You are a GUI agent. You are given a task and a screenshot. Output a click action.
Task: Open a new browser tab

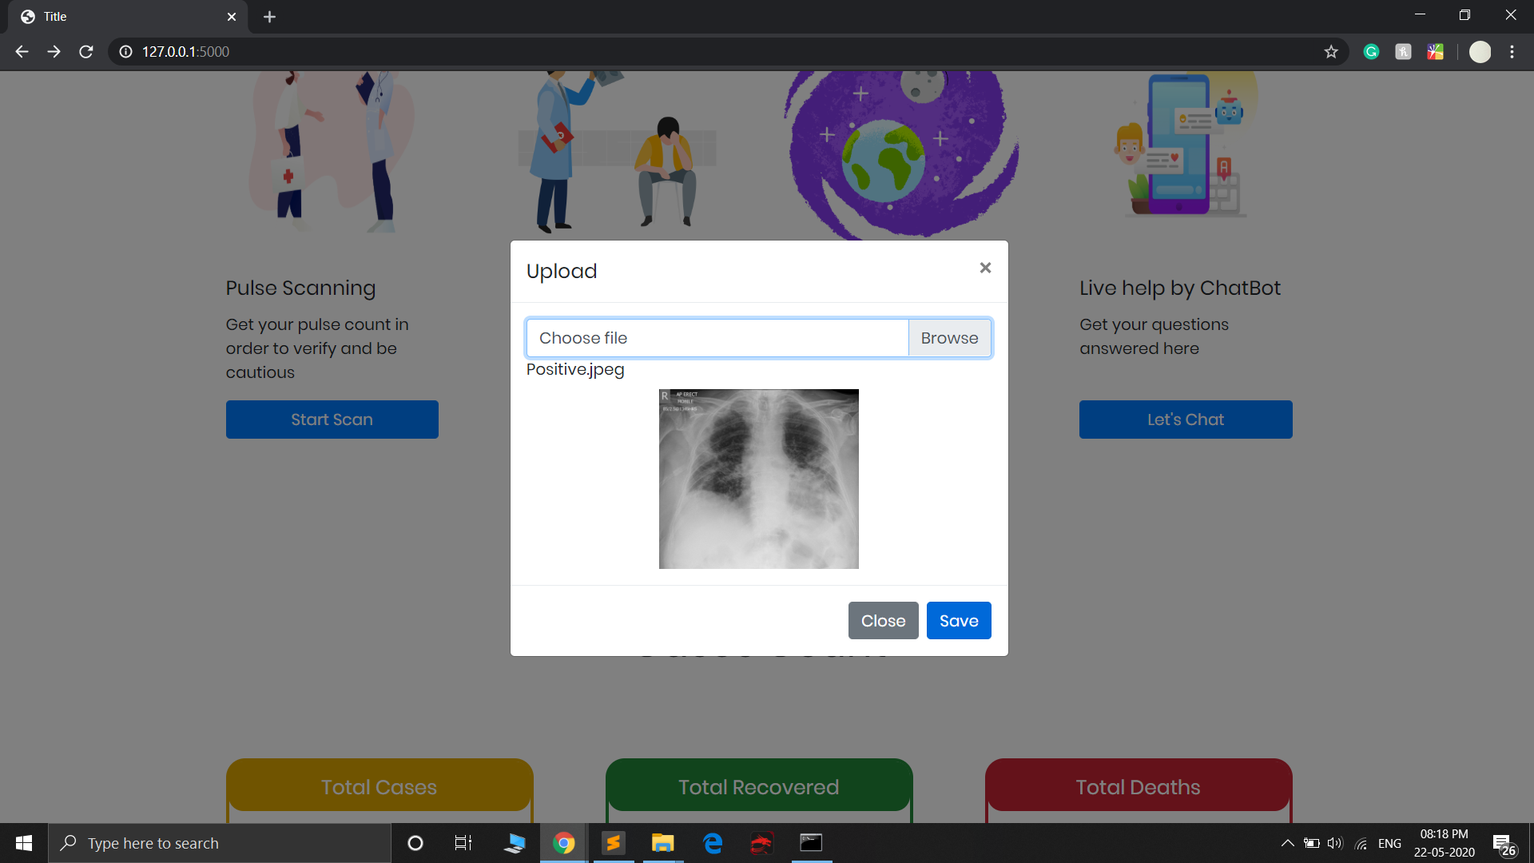[269, 17]
